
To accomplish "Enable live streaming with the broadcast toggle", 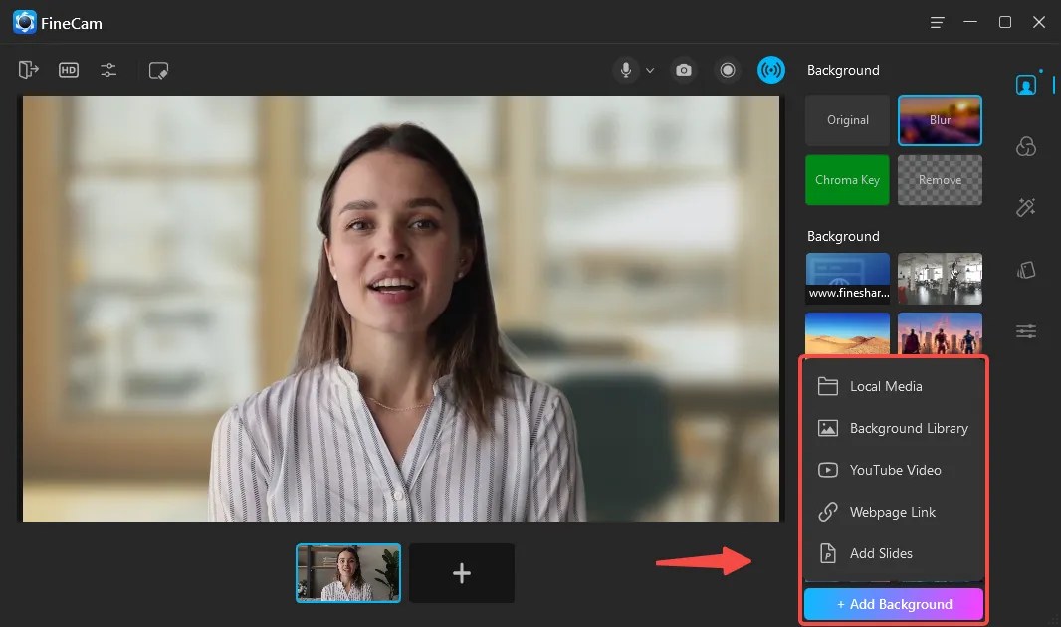I will pos(771,70).
